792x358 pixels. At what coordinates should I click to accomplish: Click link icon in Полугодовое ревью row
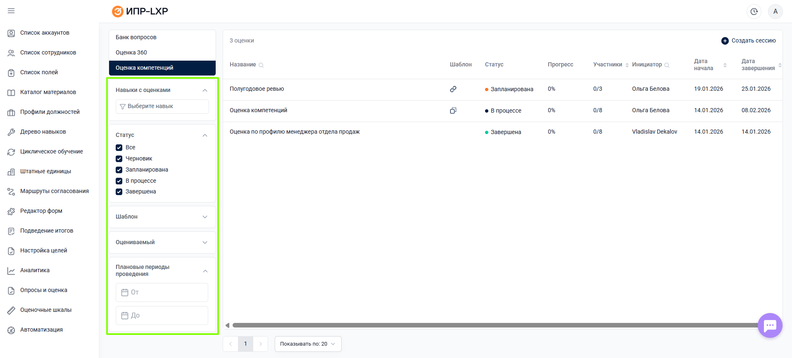(x=453, y=89)
